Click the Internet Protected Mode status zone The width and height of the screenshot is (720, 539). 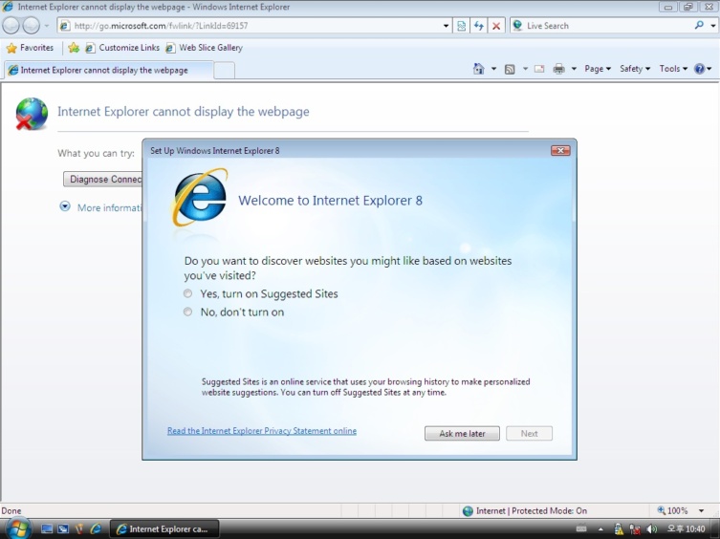[x=524, y=510]
